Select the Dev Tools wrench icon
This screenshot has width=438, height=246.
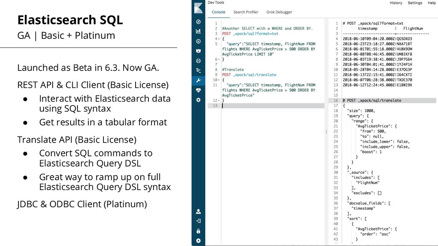tap(198, 81)
